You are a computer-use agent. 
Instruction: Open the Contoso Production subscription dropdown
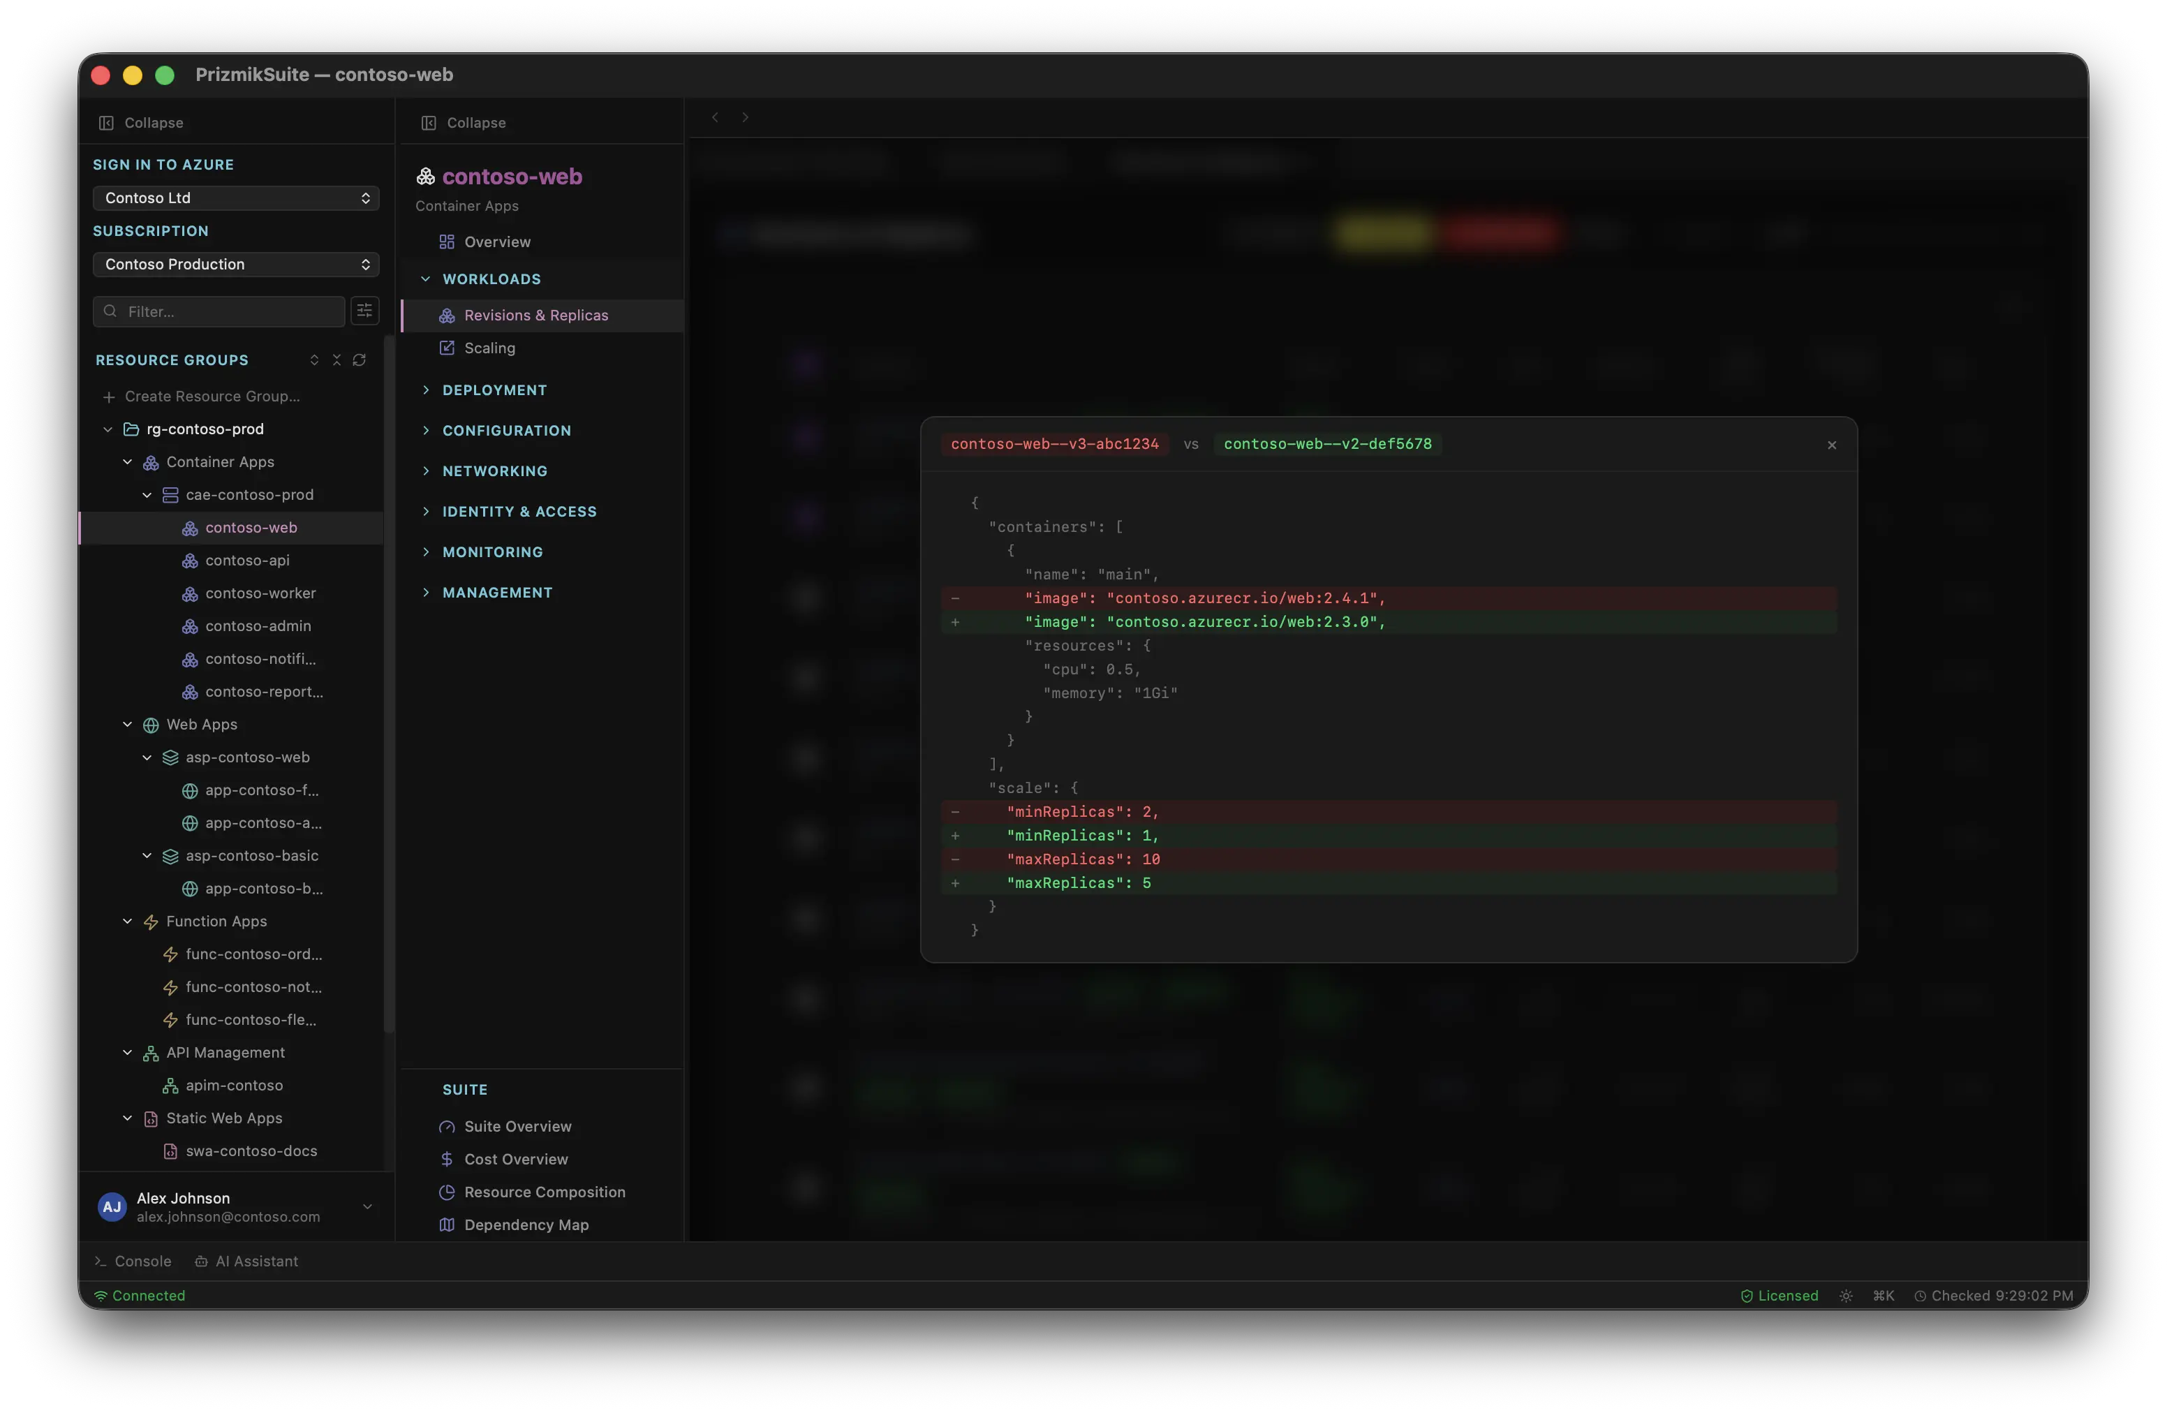[236, 264]
